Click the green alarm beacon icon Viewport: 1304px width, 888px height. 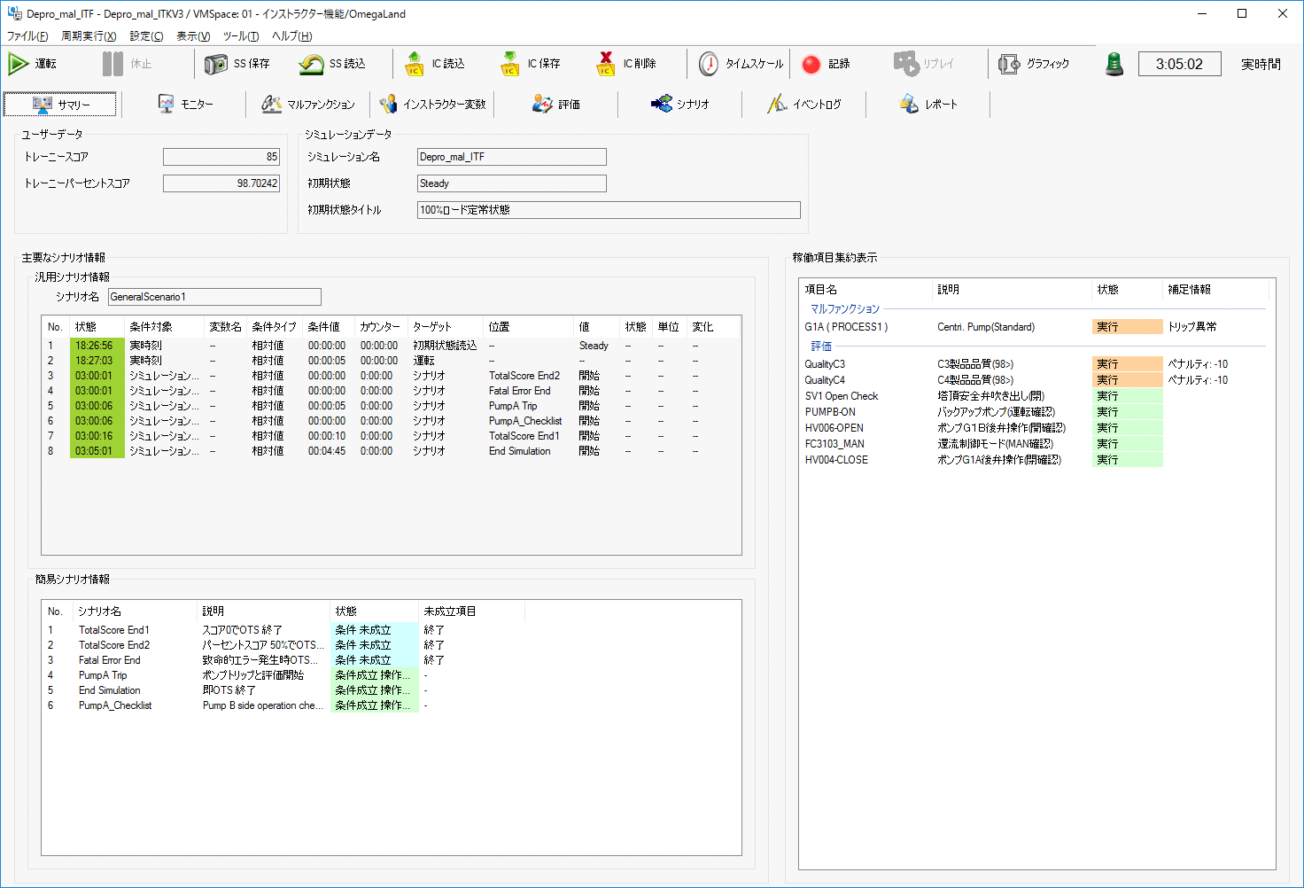pos(1114,64)
